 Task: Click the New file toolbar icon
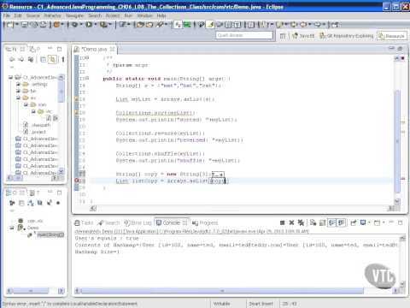click(x=9, y=25)
